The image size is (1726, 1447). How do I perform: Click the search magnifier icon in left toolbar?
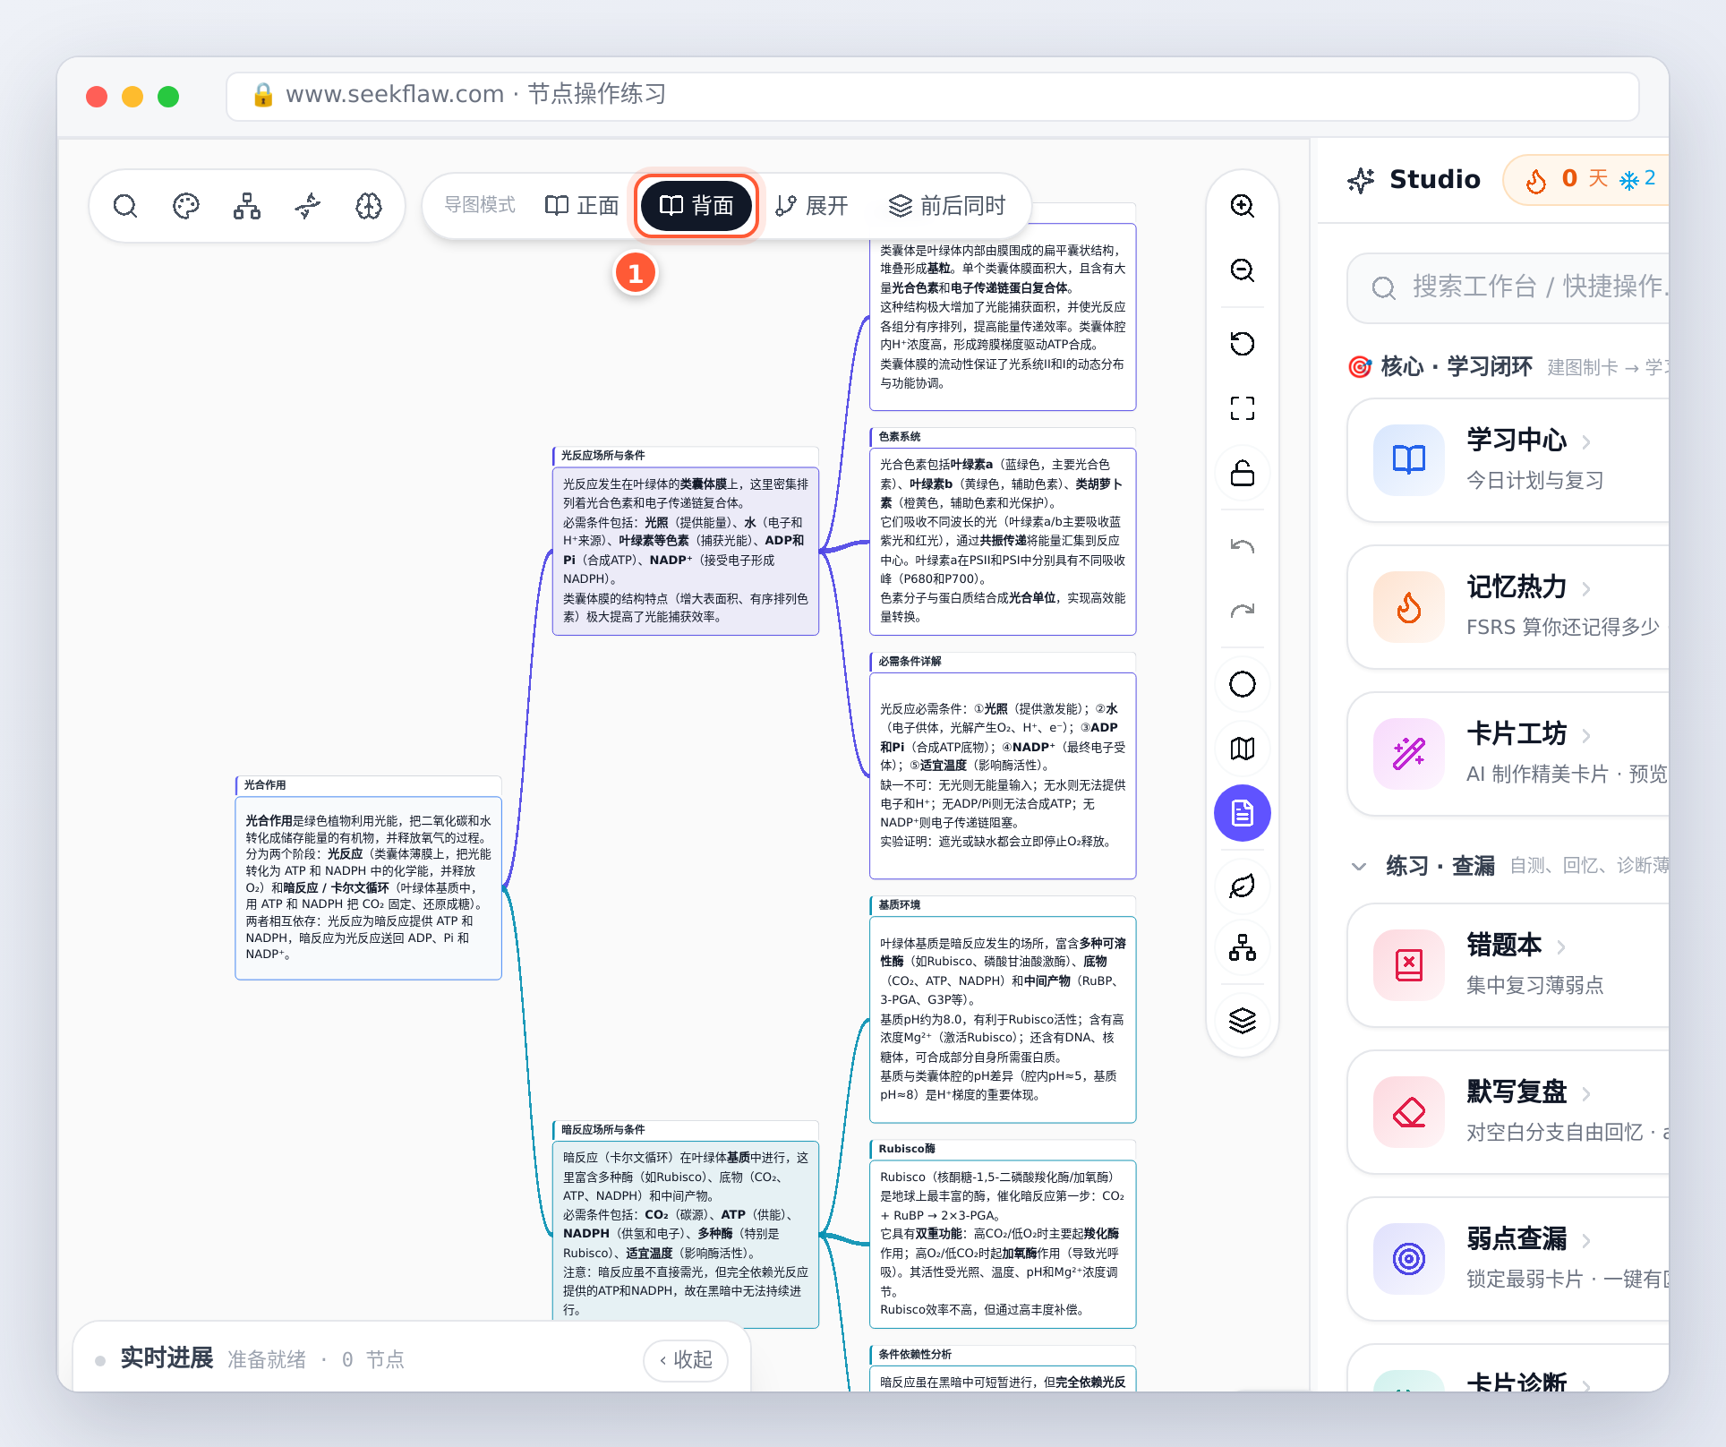(125, 206)
